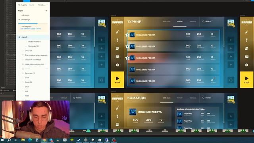Click the mail icon in the far-right partial frame
The height and width of the screenshot is (143, 254).
coord(246,56)
